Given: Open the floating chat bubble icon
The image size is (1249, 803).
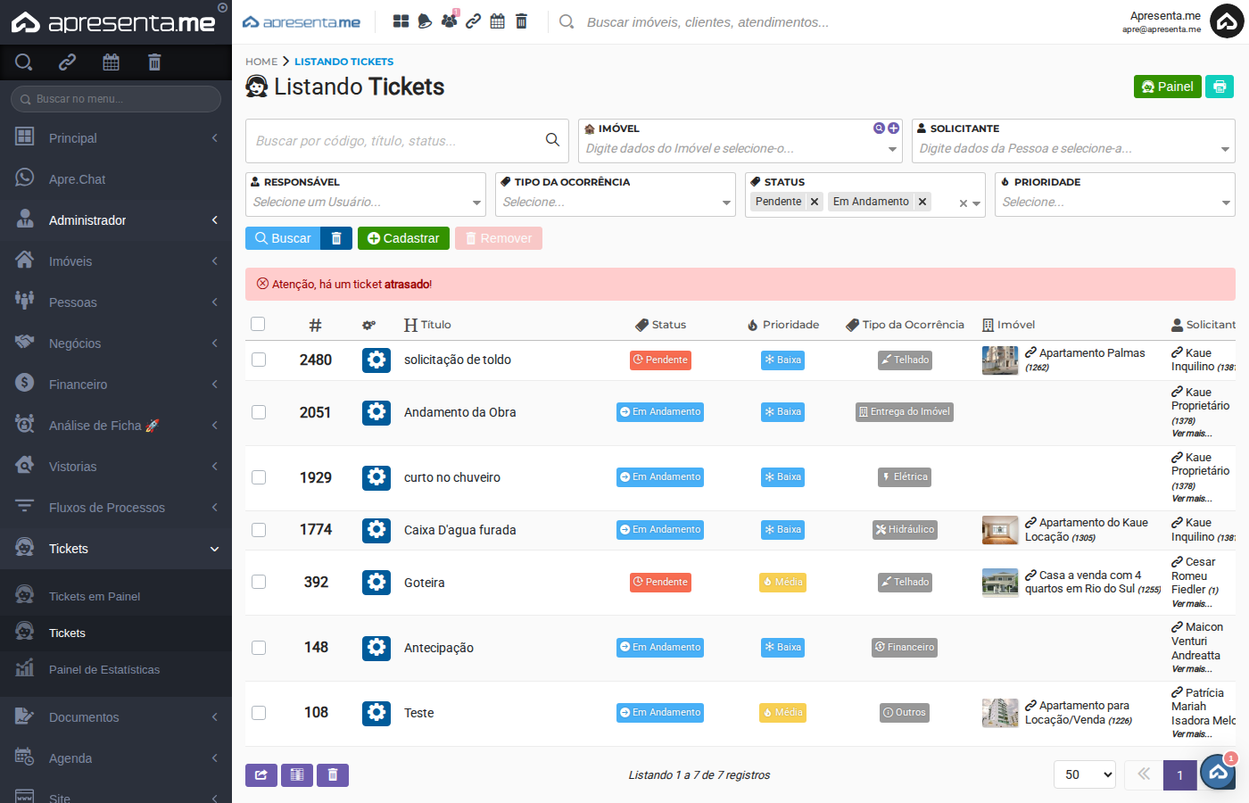Looking at the screenshot, I should click(1218, 772).
